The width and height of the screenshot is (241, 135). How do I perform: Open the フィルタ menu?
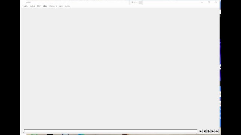(x=32, y=6)
